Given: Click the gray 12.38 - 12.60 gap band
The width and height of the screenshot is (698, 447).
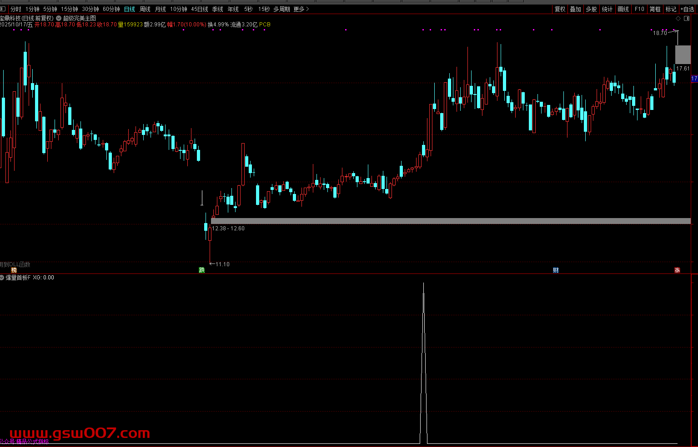Looking at the screenshot, I should tap(450, 221).
